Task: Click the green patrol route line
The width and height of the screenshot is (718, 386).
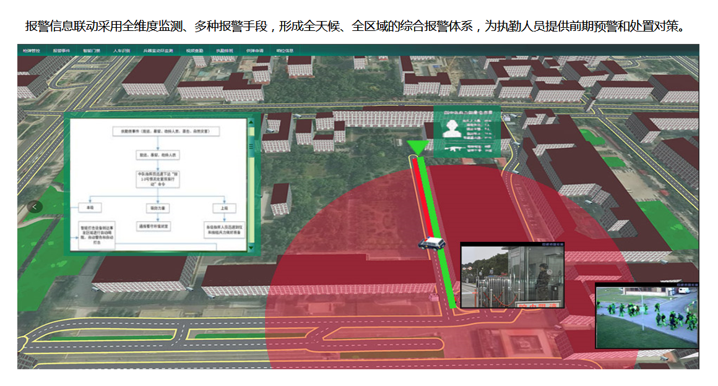Action: coord(438,234)
